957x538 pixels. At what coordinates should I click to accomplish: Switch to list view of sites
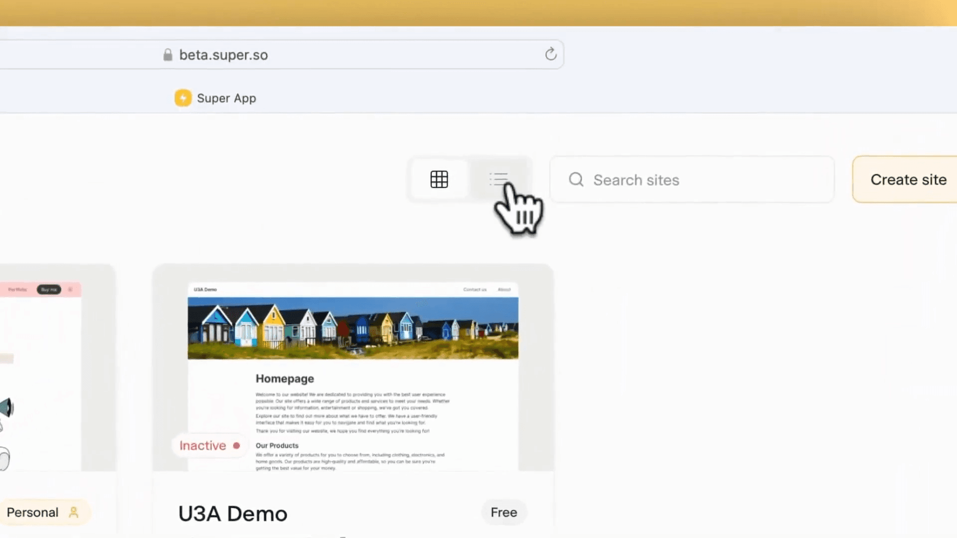[499, 179]
